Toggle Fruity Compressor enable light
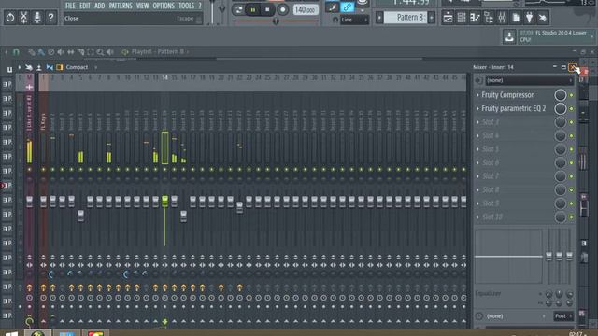 pos(571,95)
